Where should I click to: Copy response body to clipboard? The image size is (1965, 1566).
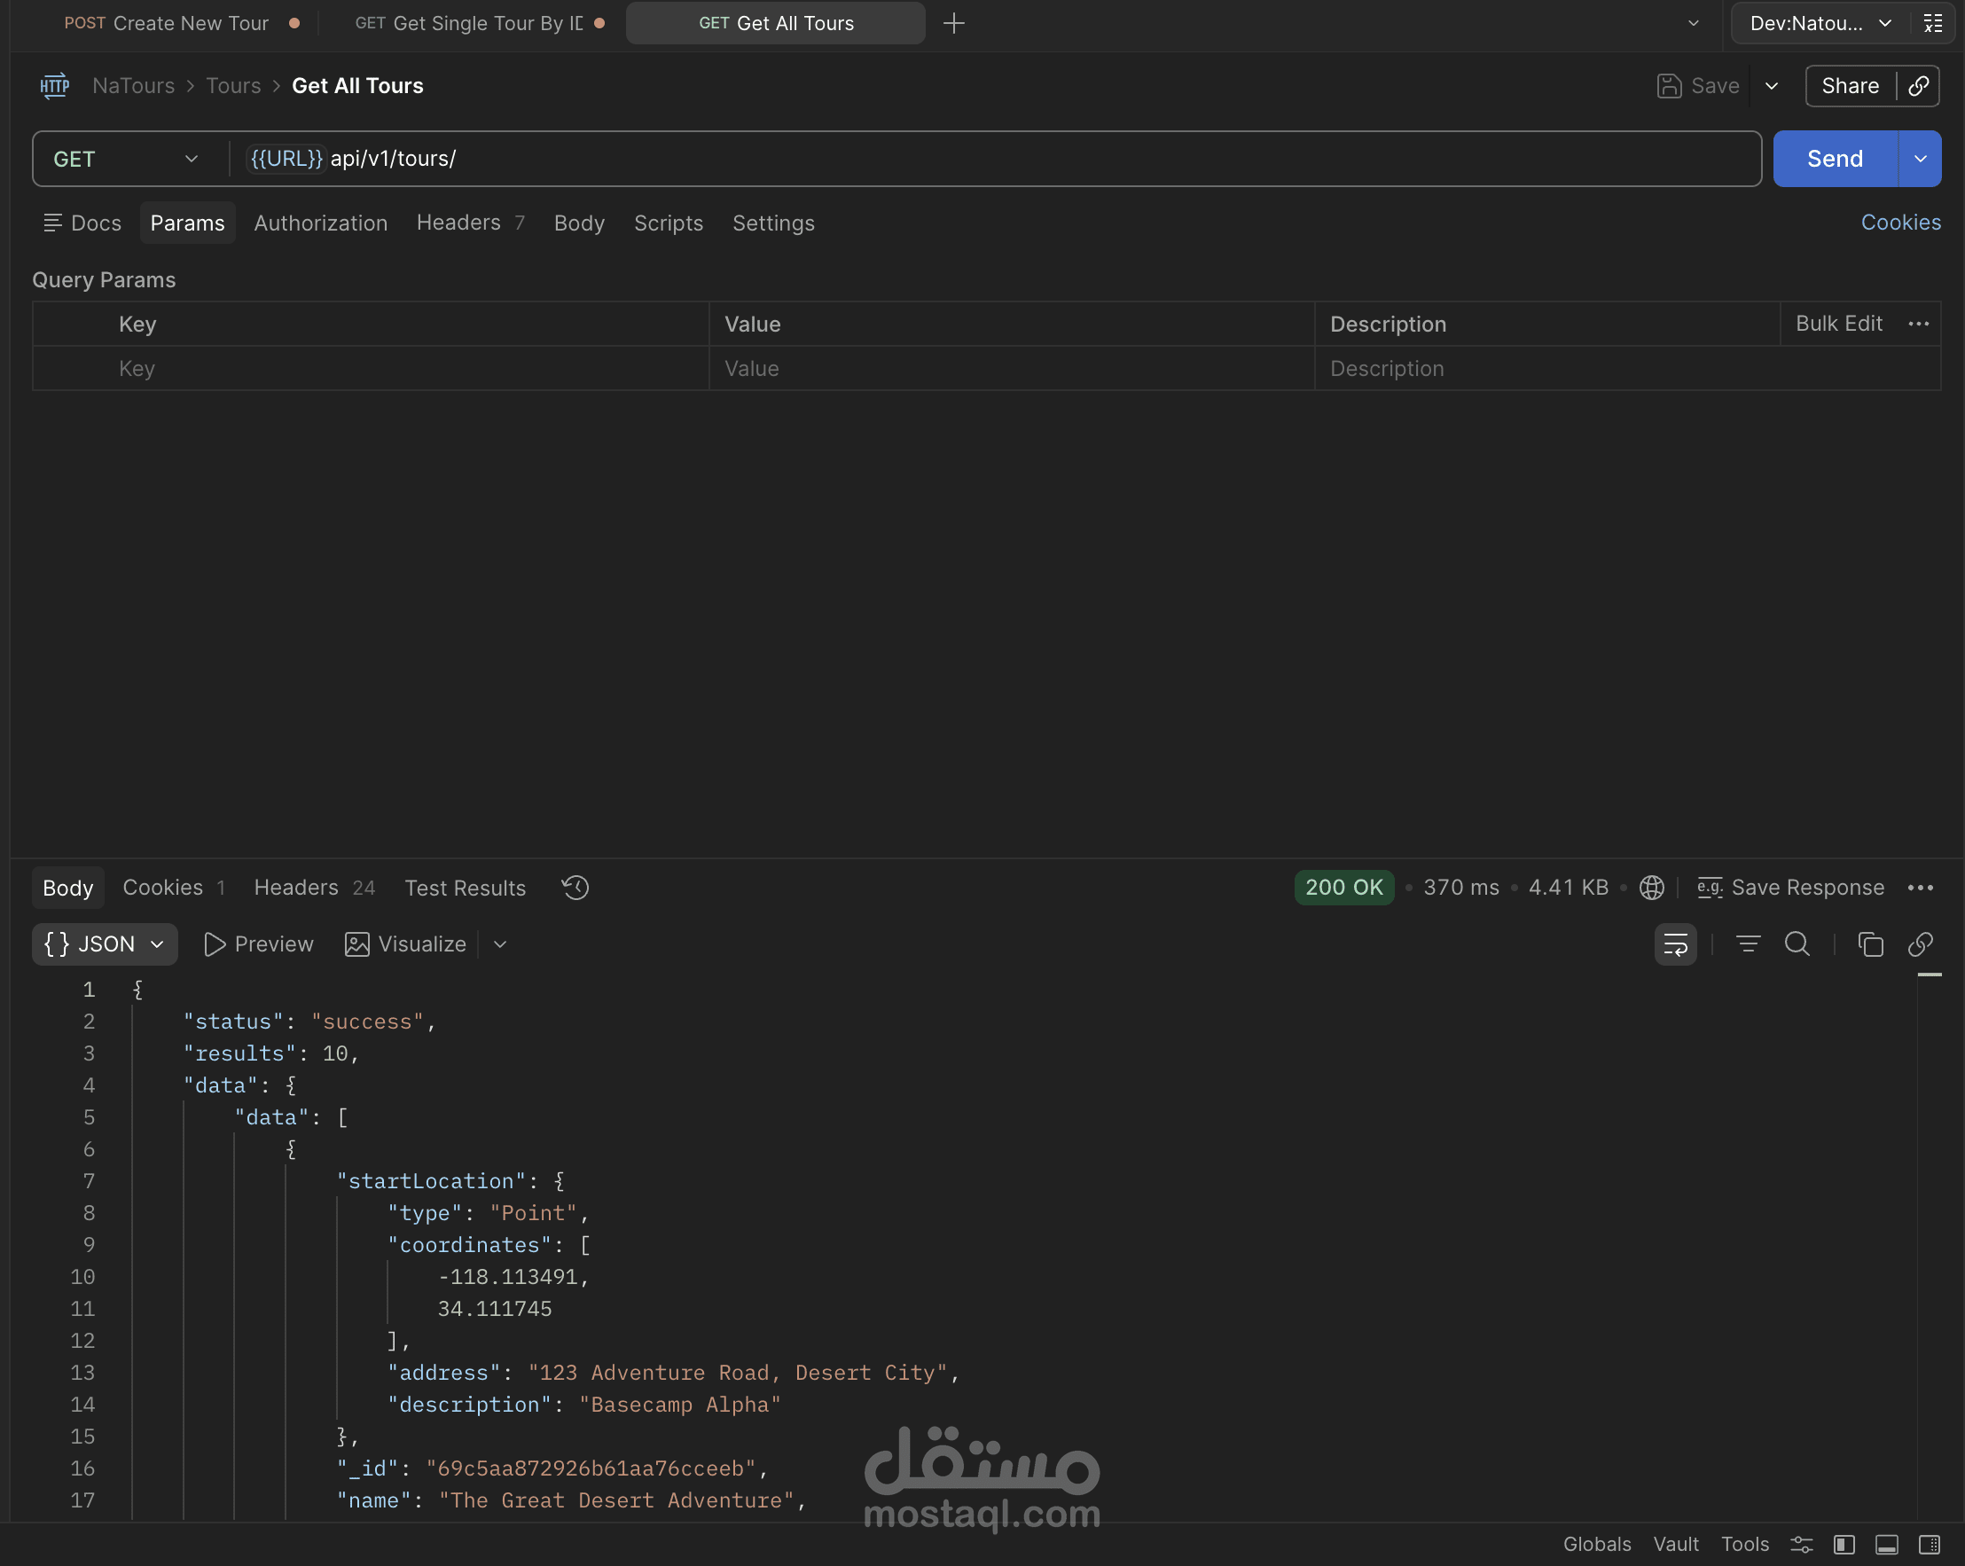(1869, 944)
